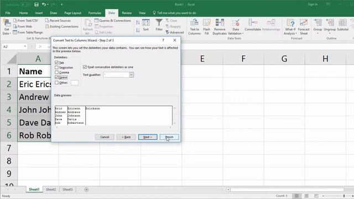354x199 pixels.
Task: Open What-If Analysis menu
Action: coord(290,27)
